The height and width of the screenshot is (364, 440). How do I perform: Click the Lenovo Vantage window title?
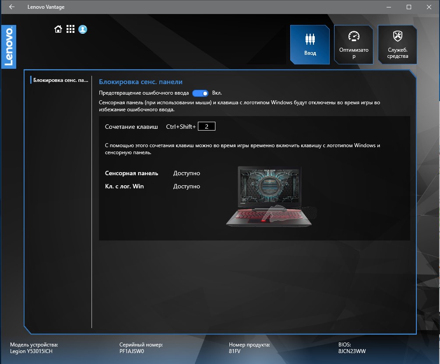tap(46, 7)
